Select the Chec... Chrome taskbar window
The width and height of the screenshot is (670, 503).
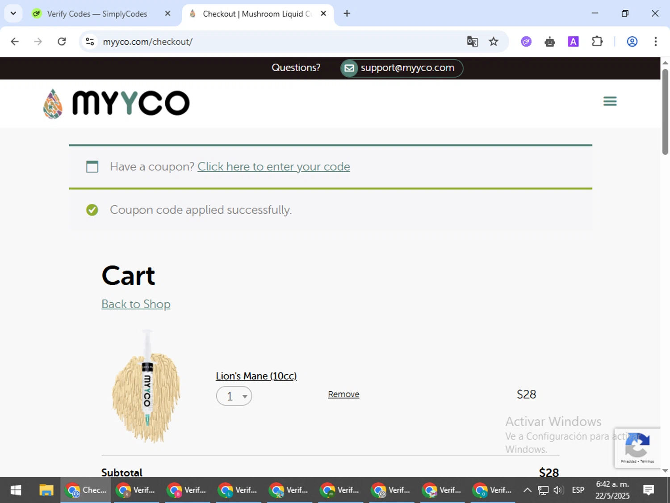click(x=86, y=490)
